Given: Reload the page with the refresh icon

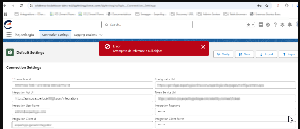Looking at the screenshot, I should click(x=21, y=6).
